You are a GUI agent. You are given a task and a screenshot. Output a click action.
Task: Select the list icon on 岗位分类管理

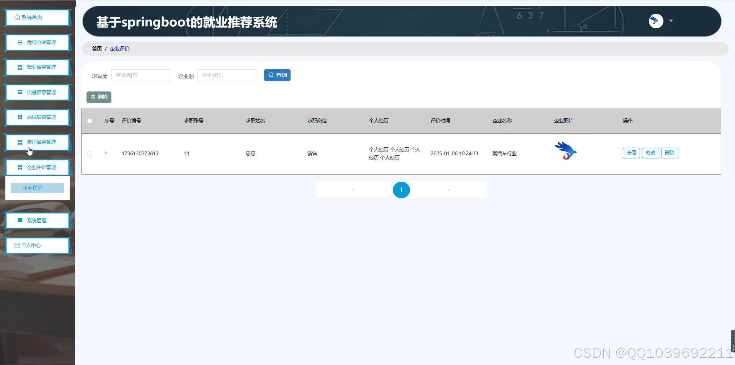[20, 42]
